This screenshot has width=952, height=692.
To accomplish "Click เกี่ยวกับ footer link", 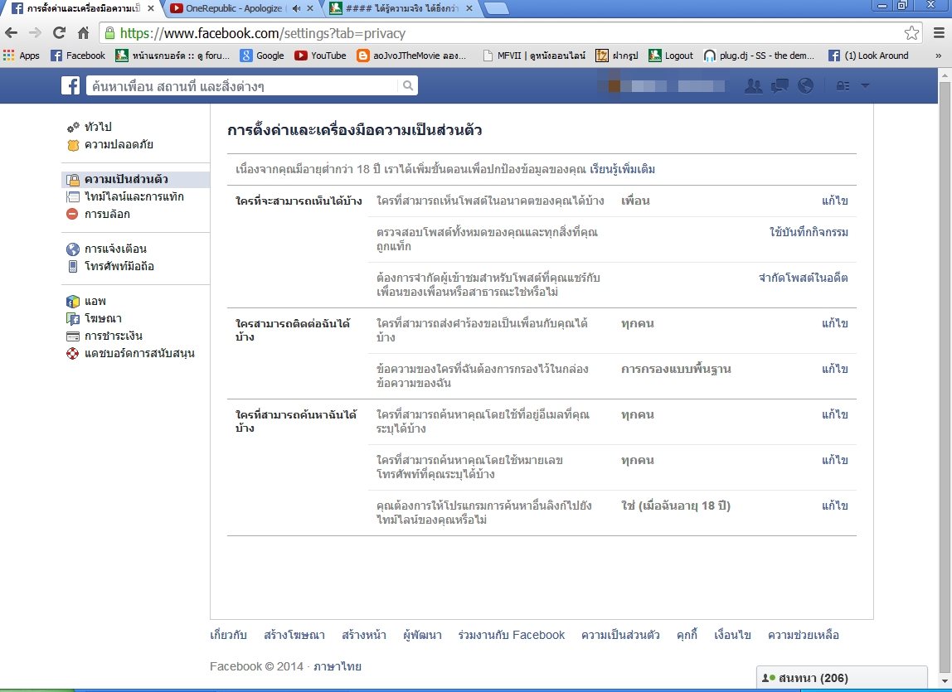I will 228,635.
